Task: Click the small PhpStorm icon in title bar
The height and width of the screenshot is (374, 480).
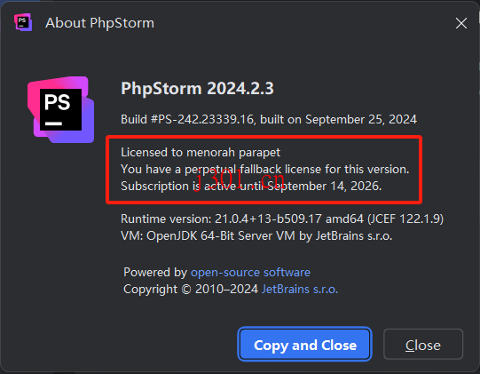Action: point(23,22)
